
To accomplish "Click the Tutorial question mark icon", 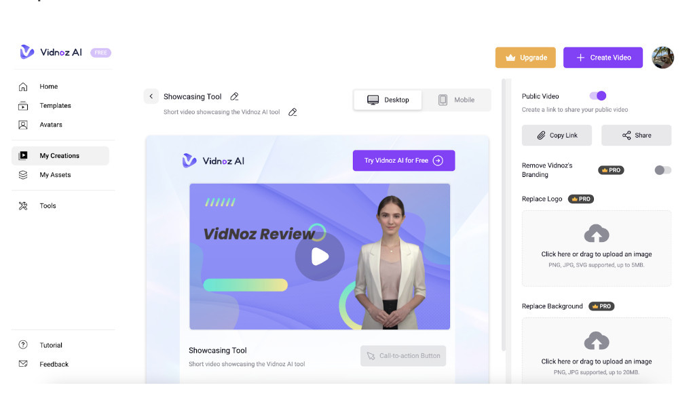I will [23, 344].
